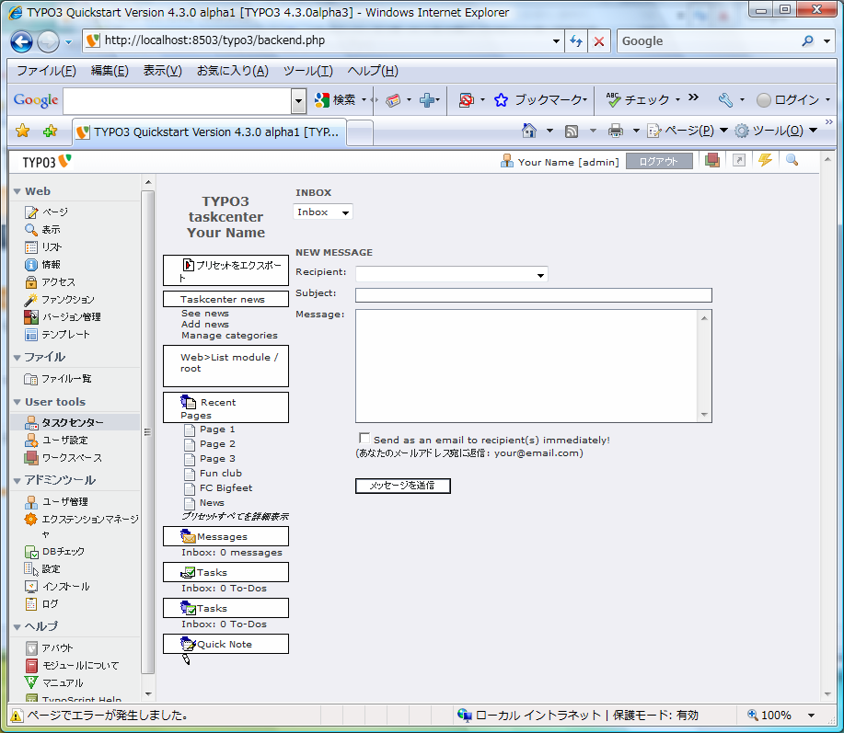Open the エクステンションマネージャ icon
844x733 pixels.
coord(31,520)
